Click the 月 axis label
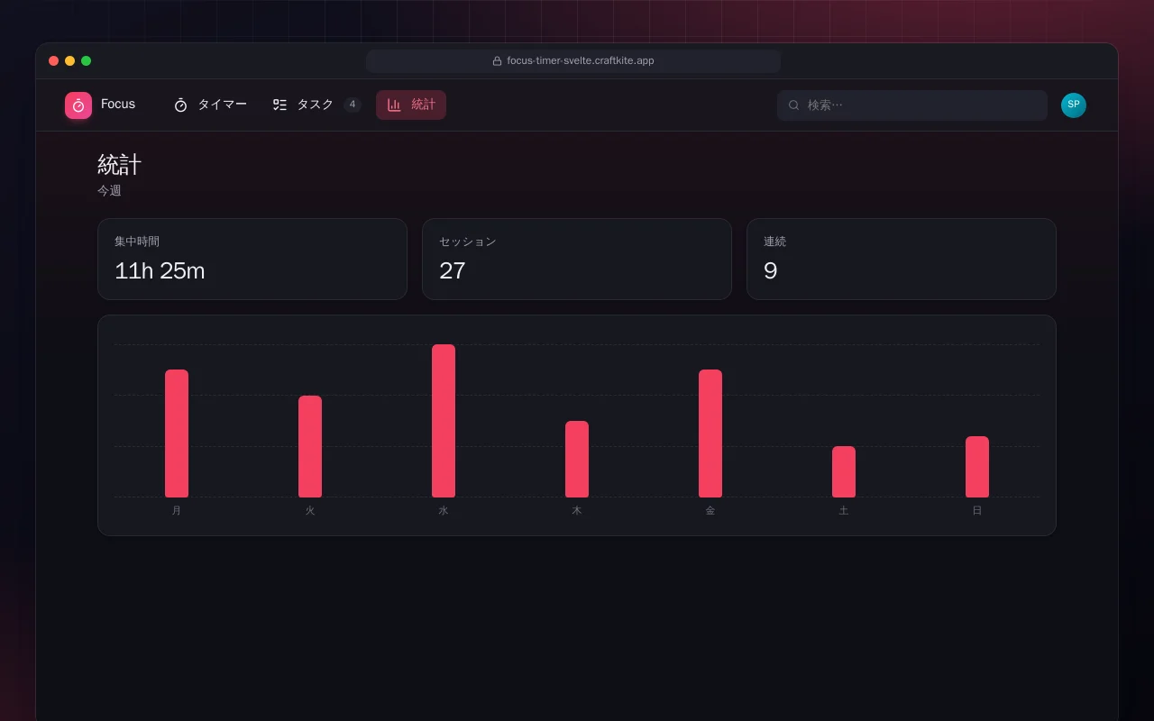The width and height of the screenshot is (1154, 721). 177,511
